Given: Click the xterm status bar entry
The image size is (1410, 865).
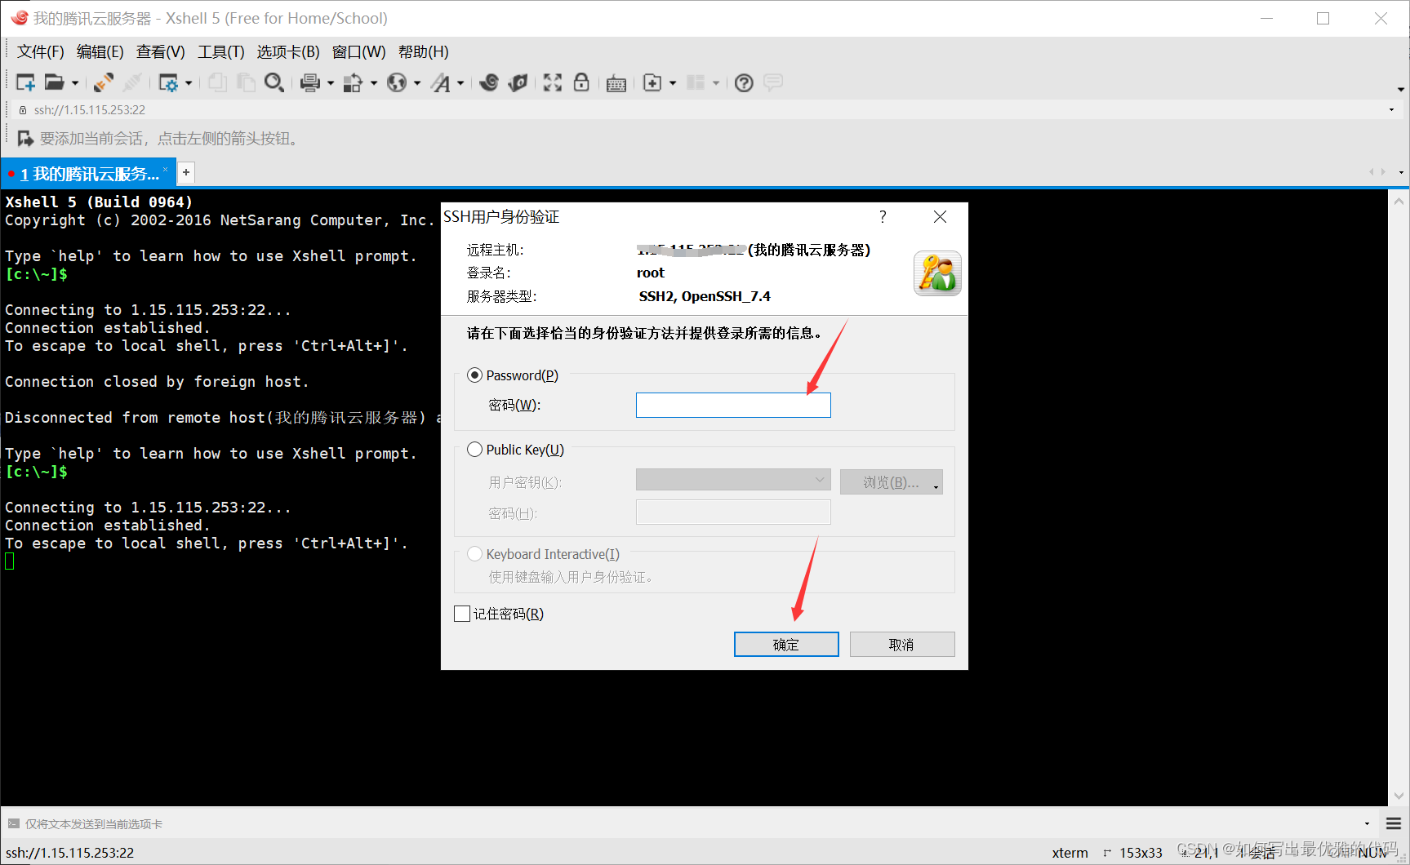Looking at the screenshot, I should tap(1070, 853).
